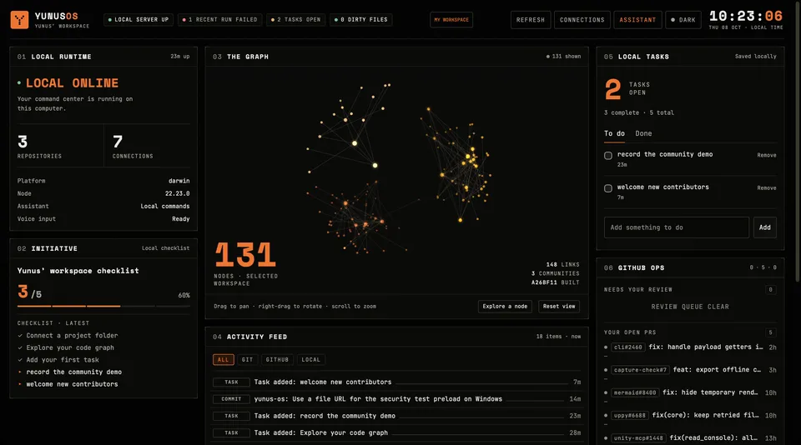Click 'record the community demo' in Initiative checklist
Image resolution: width=801 pixels, height=445 pixels.
pyautogui.click(x=74, y=372)
